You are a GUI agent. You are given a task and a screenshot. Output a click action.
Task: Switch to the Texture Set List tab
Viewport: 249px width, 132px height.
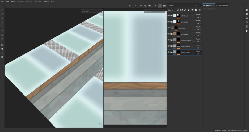222,5
